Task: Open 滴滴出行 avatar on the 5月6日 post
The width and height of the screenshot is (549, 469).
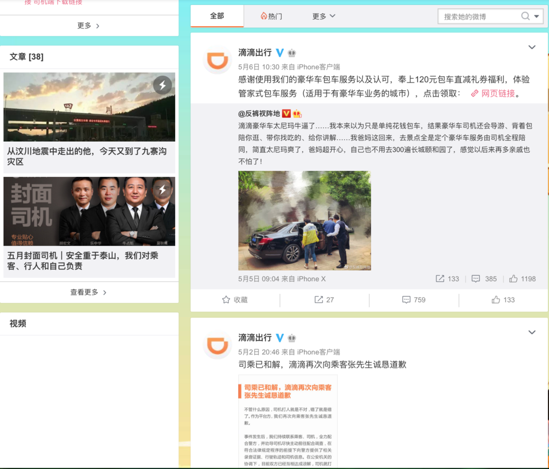Action: pos(217,60)
